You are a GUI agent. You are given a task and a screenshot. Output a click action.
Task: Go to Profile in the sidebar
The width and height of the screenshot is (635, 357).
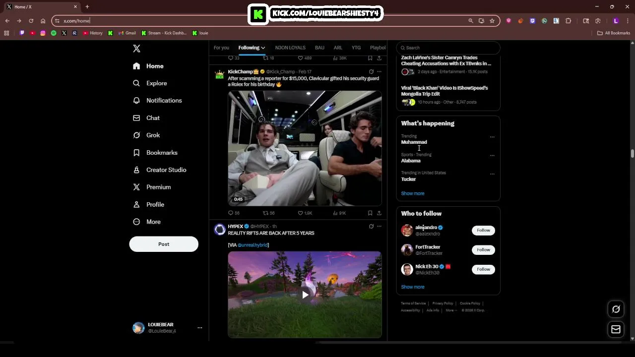click(148, 204)
